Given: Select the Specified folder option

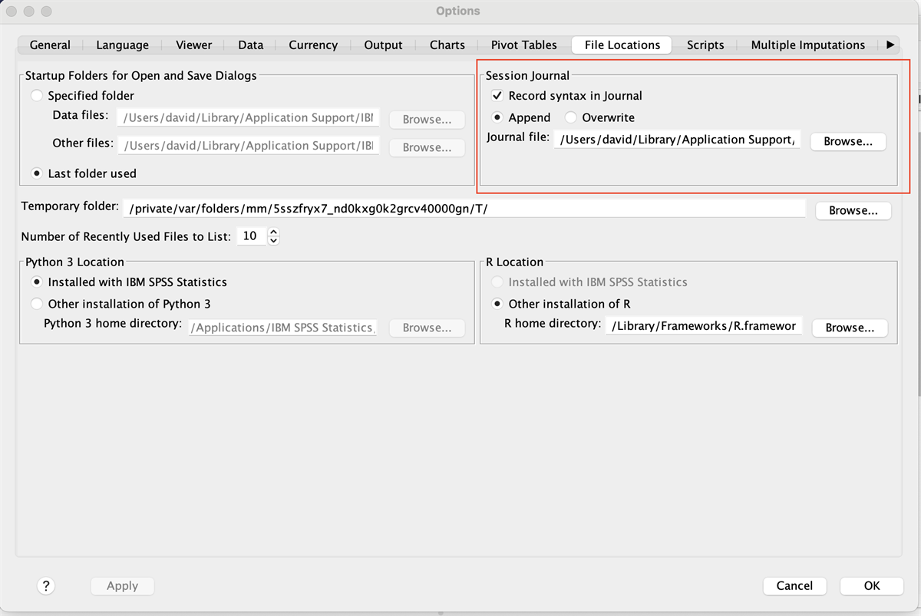Looking at the screenshot, I should point(37,96).
